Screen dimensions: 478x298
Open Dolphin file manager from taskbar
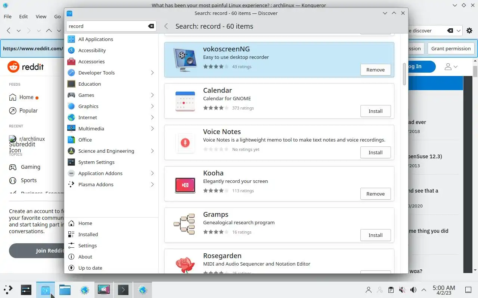(65, 289)
